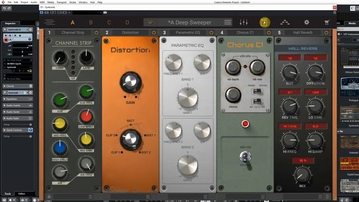
Task: Click the snapshot camera icon in plugin header
Action: click(x=105, y=12)
